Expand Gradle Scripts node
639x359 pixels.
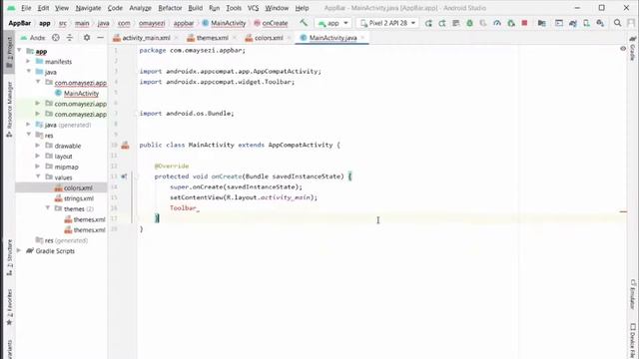(x=19, y=250)
